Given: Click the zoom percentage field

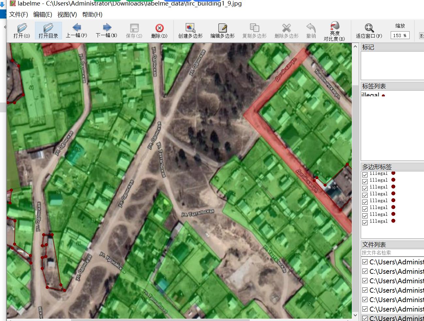Looking at the screenshot, I should (400, 35).
